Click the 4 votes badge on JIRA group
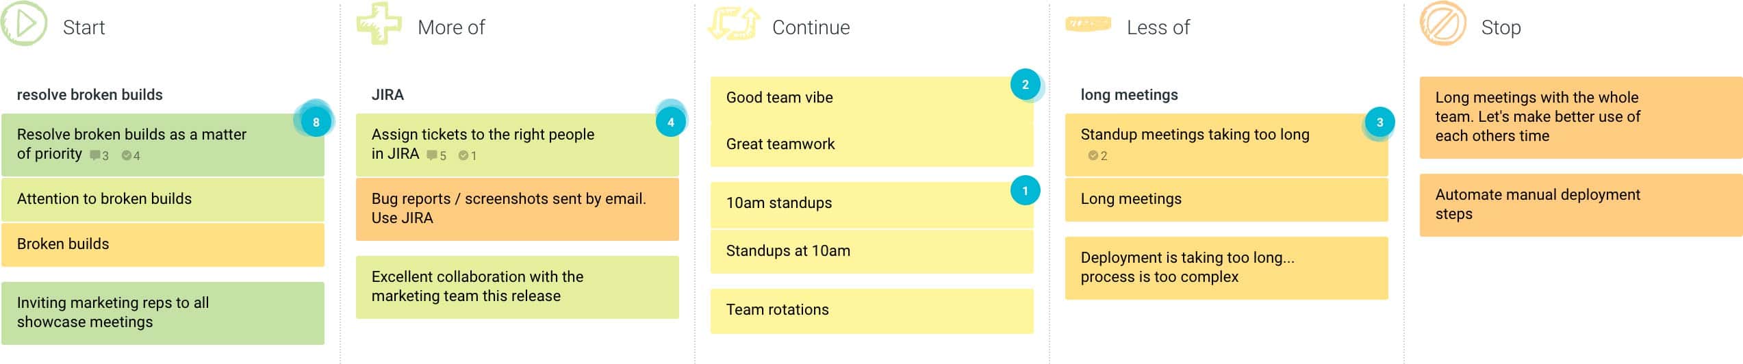The image size is (1743, 364). click(x=670, y=122)
